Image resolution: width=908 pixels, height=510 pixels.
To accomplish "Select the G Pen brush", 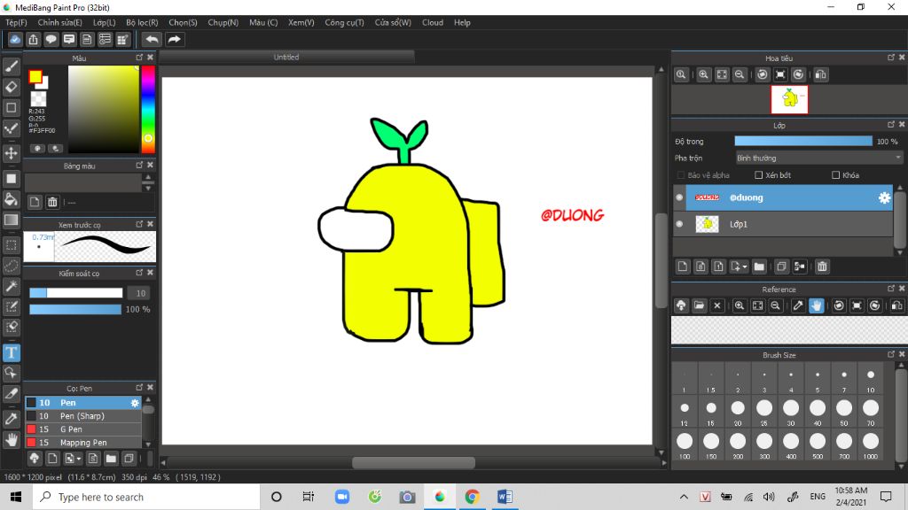I will tap(82, 429).
